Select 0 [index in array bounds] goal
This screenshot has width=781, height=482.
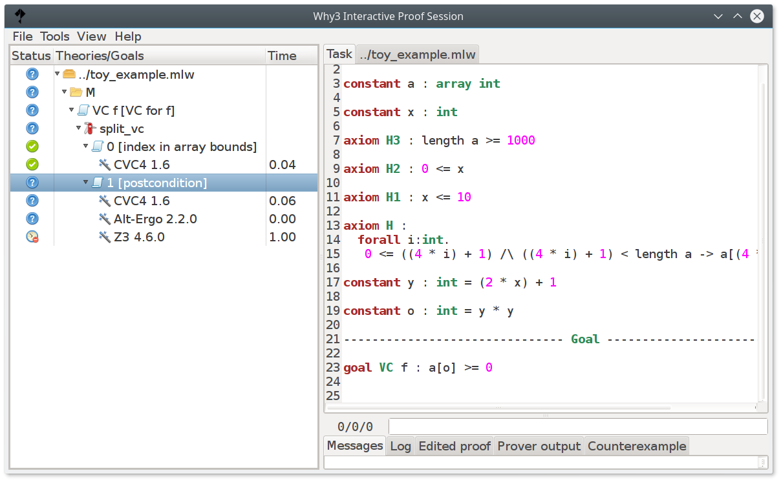coord(182,146)
